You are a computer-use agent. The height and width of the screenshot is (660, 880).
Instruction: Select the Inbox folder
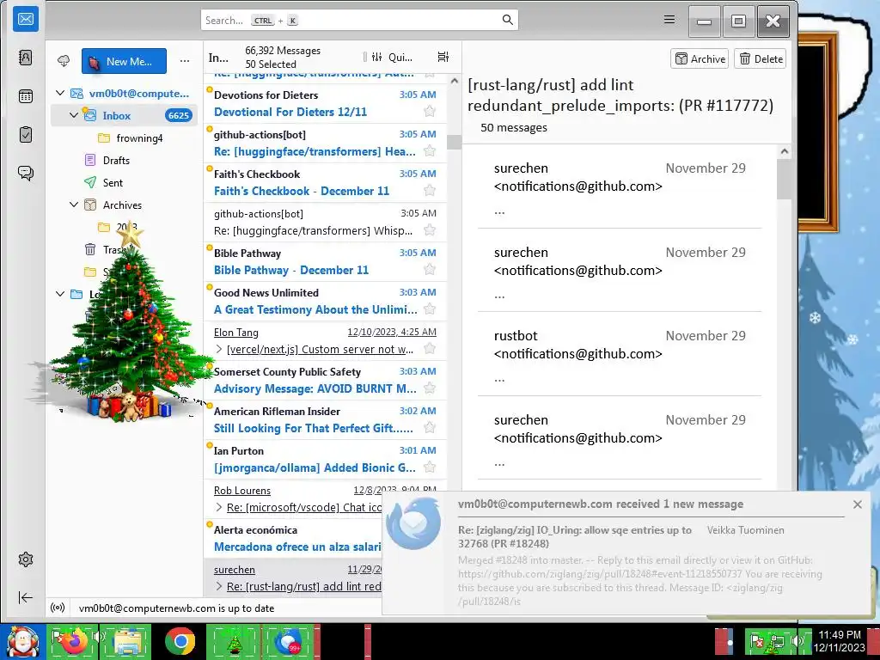pos(124,116)
